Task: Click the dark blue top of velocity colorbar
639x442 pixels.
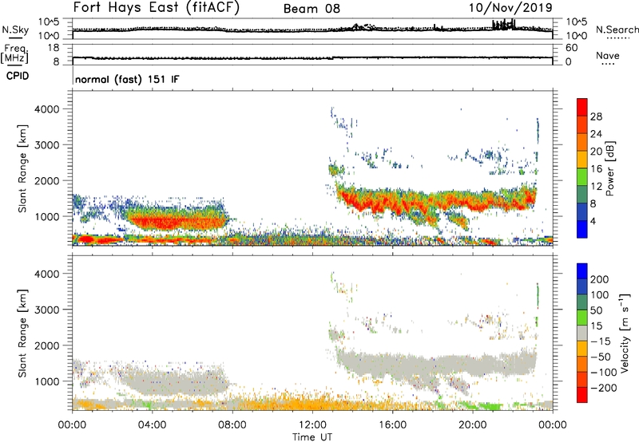Action: pos(582,271)
